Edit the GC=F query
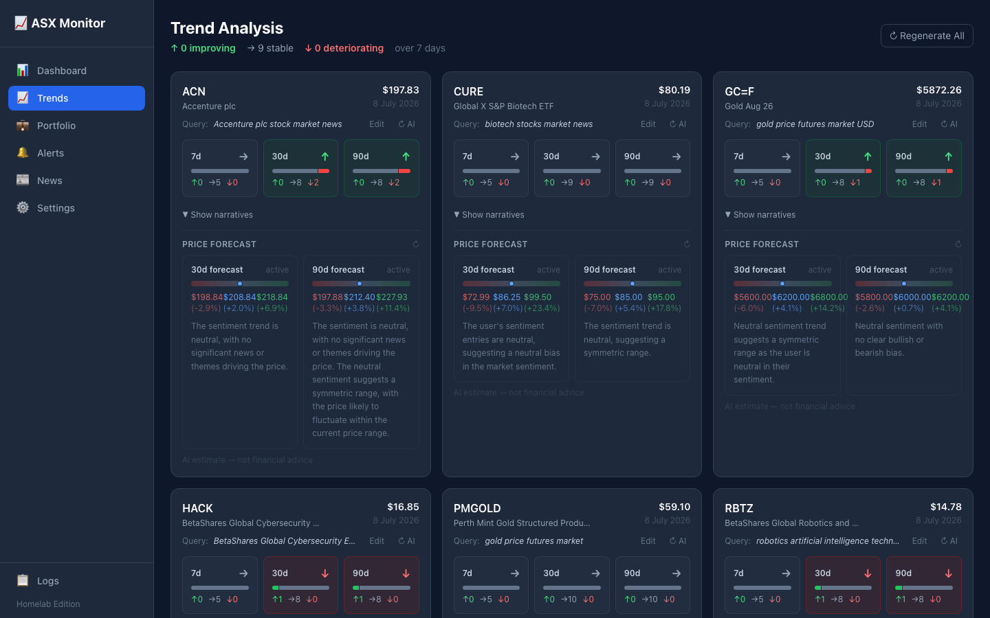This screenshot has height=618, width=990. [920, 124]
